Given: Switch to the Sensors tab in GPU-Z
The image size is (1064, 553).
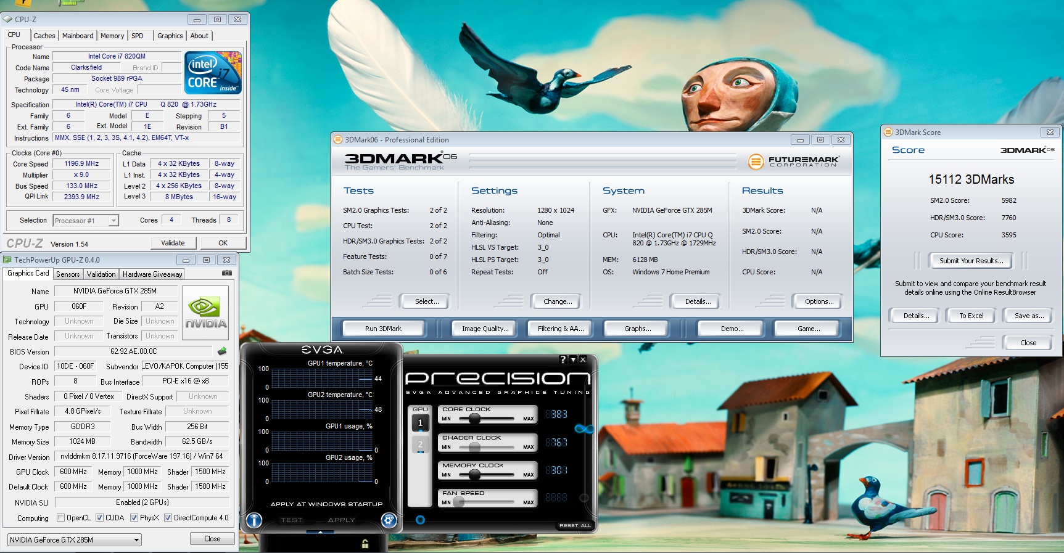Looking at the screenshot, I should (x=68, y=274).
